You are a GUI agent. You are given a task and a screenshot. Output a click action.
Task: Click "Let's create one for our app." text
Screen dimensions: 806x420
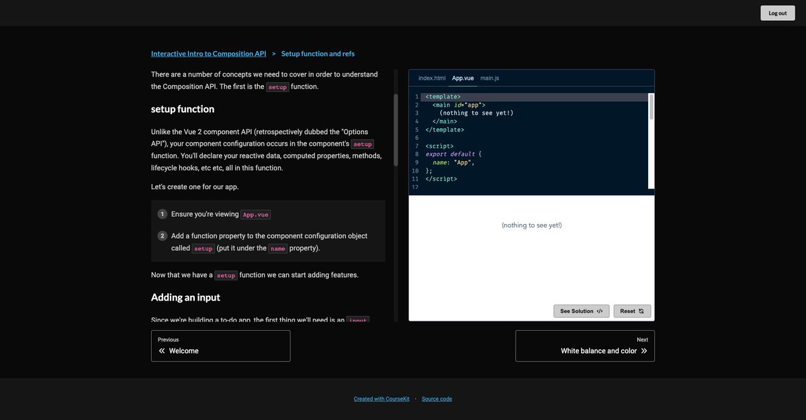(x=195, y=187)
